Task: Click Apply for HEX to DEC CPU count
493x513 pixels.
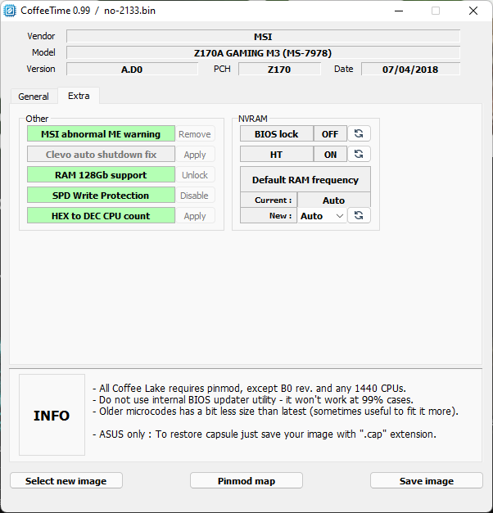Action: pyautogui.click(x=195, y=216)
